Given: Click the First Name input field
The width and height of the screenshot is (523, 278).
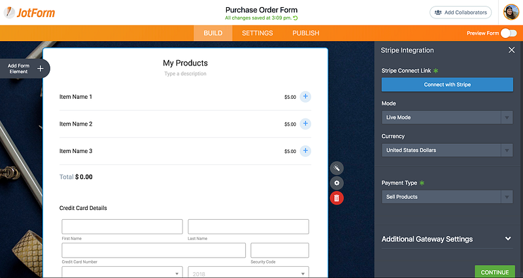Looking at the screenshot, I should [122, 226].
